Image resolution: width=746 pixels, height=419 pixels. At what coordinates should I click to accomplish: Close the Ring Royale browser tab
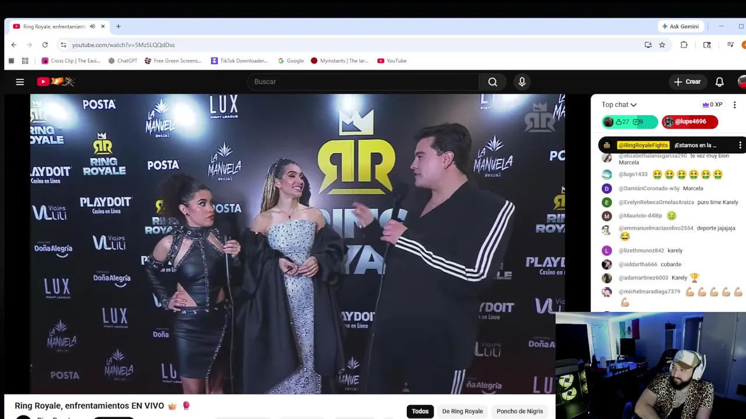pos(103,26)
